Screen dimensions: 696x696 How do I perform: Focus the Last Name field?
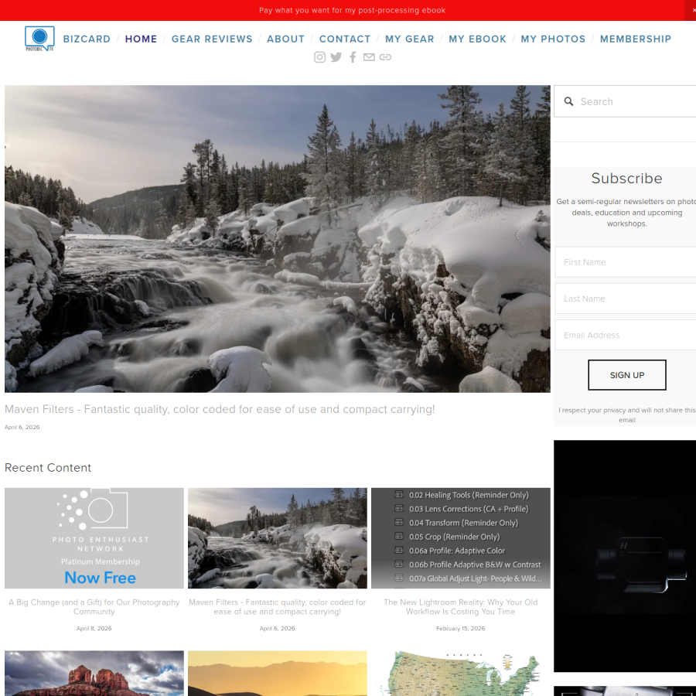(626, 299)
